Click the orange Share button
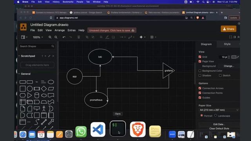The width and height of the screenshot is (251, 141). pos(228,29)
